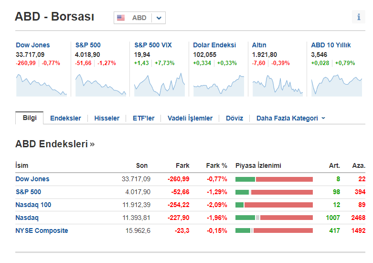The width and height of the screenshot is (373, 263).
Task: Select the Bilgi tab
Action: tap(30, 118)
